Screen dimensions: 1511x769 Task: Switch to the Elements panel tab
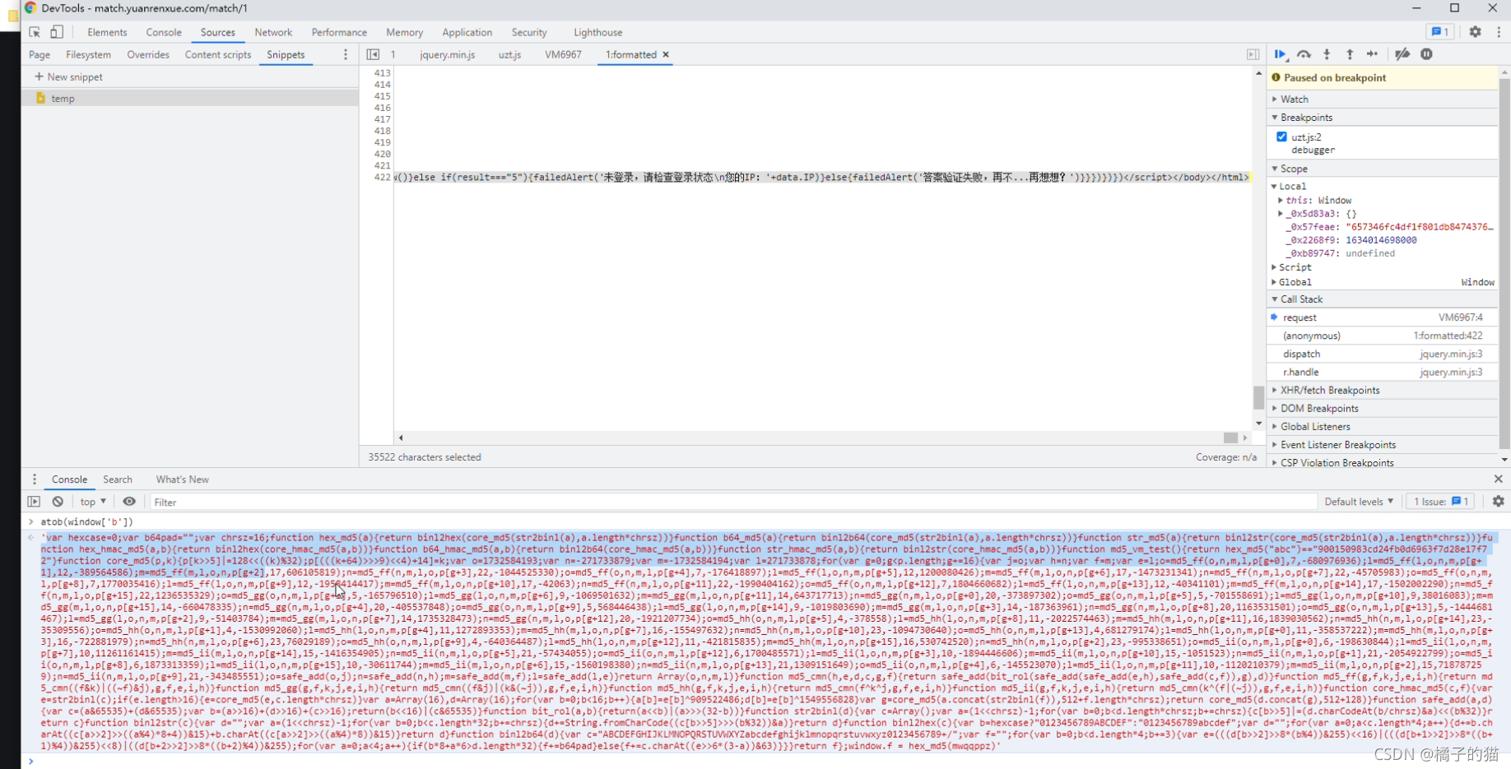(107, 32)
